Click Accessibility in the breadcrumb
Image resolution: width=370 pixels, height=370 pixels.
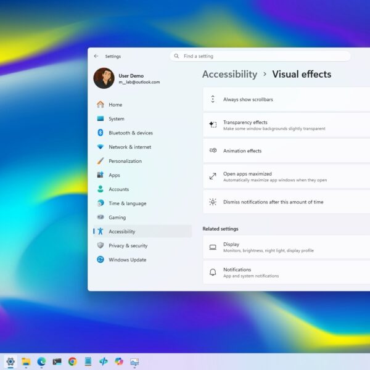coord(229,75)
